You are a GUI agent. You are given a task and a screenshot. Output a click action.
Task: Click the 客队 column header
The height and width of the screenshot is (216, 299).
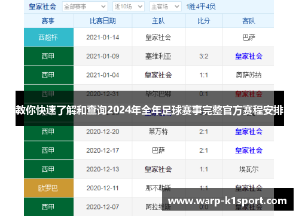248,21
